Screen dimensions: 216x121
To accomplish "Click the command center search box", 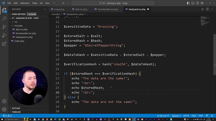I will 113,3.
